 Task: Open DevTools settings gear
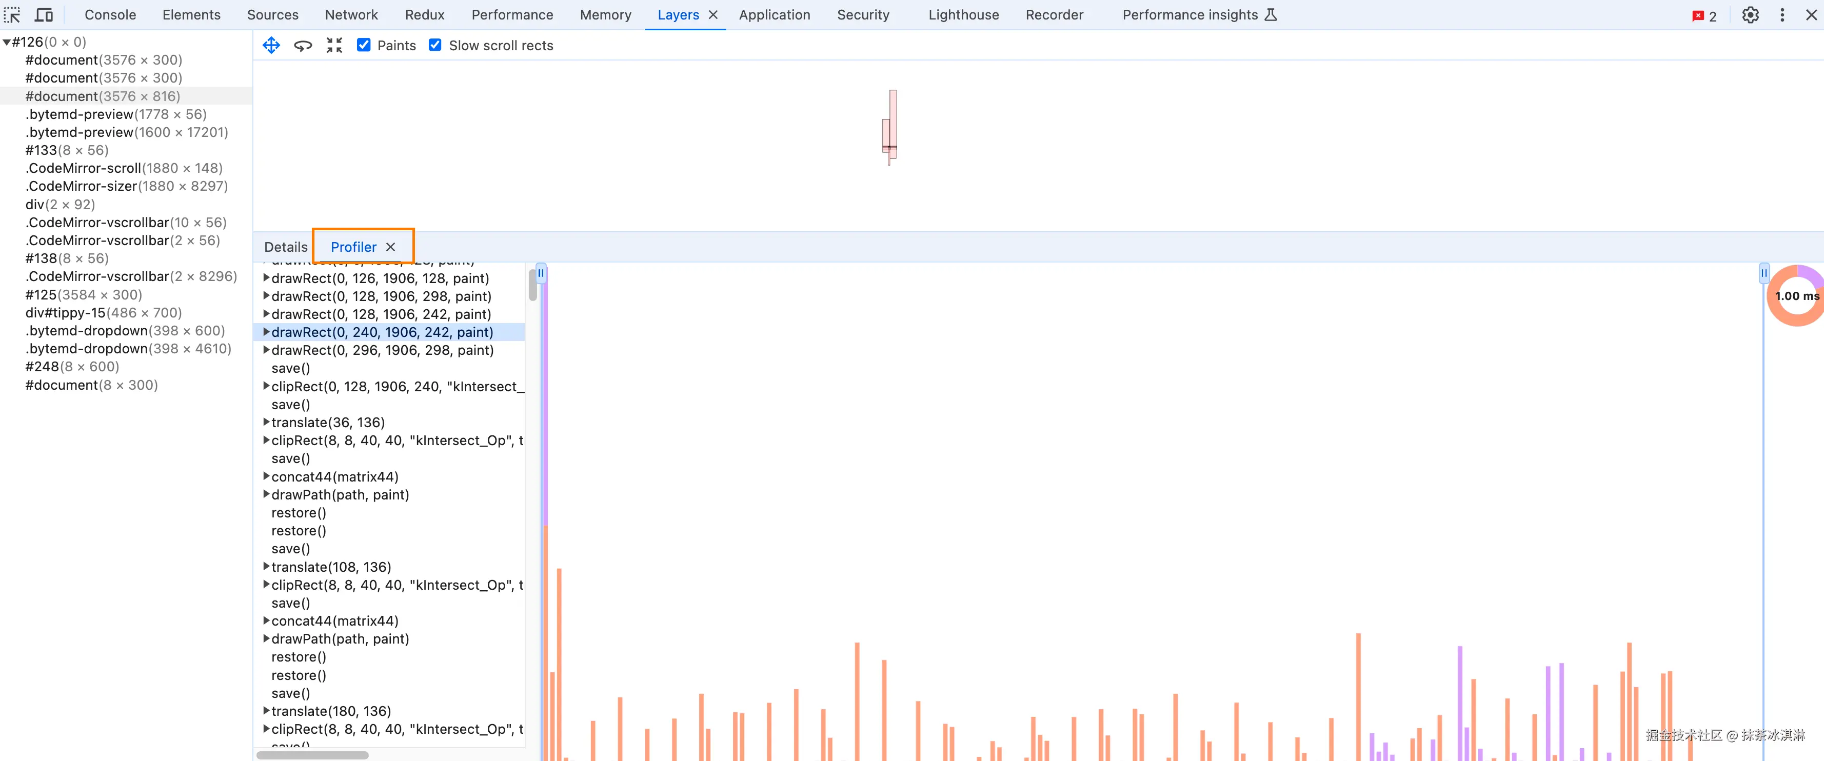(x=1750, y=15)
